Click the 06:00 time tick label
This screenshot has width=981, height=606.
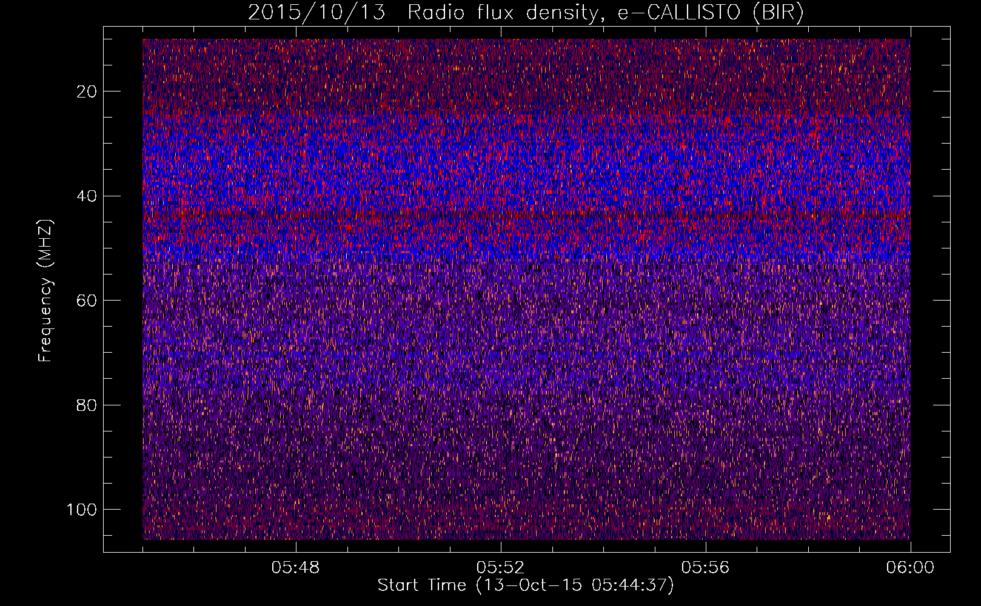pyautogui.click(x=910, y=568)
